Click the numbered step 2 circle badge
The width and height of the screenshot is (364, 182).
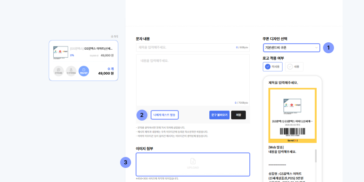tap(142, 115)
